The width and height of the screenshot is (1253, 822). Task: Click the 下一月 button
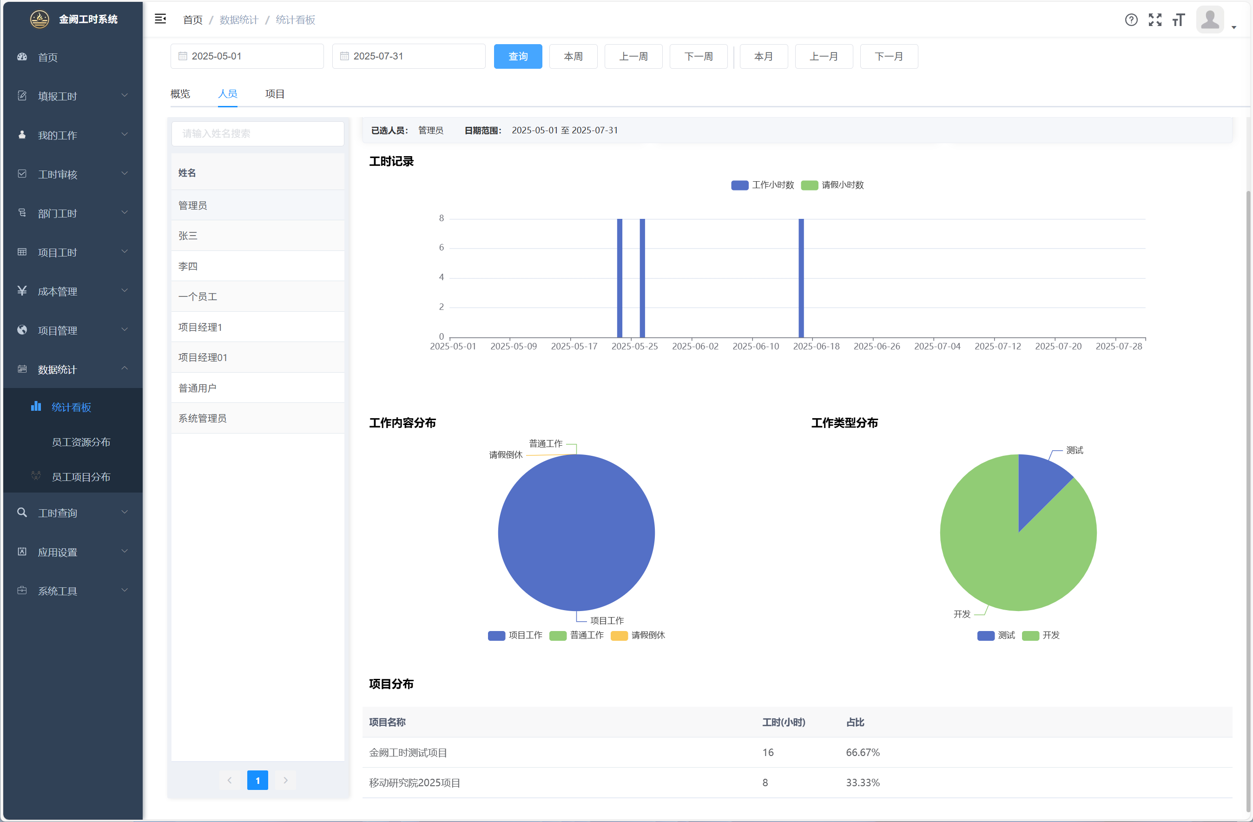click(889, 56)
